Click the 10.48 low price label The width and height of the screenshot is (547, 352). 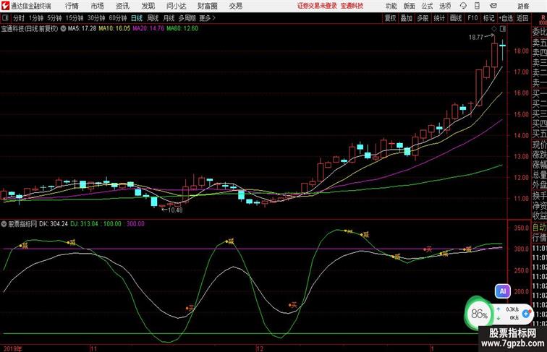point(175,210)
